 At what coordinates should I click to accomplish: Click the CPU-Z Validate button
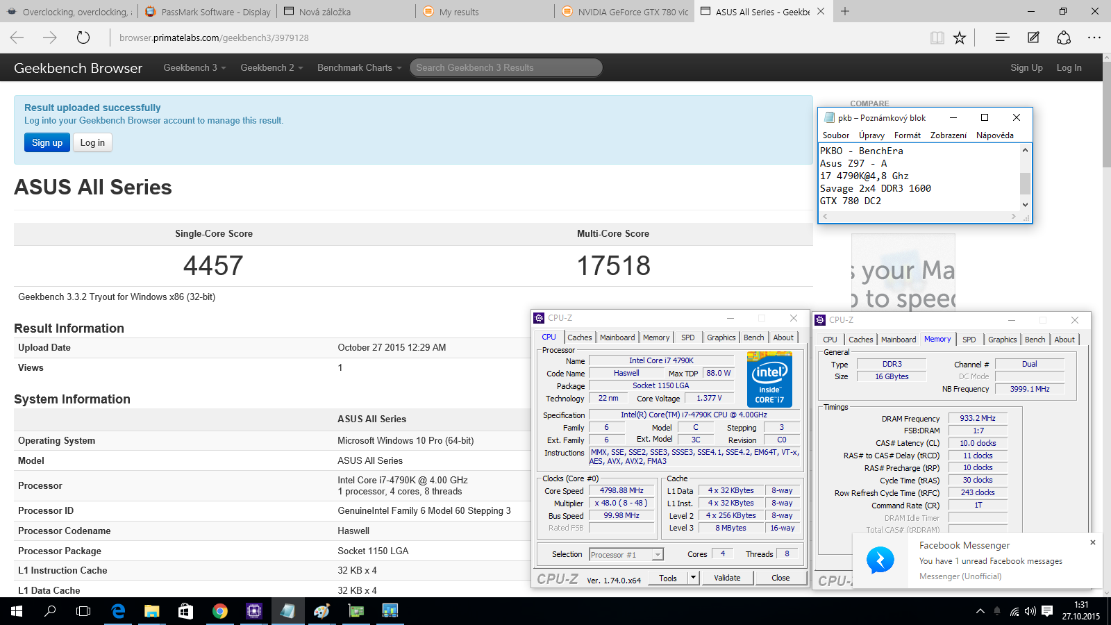[x=727, y=577]
